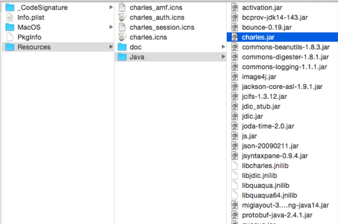
Task: Click the commons-digester-1.8.1.jar icon
Action: point(234,57)
